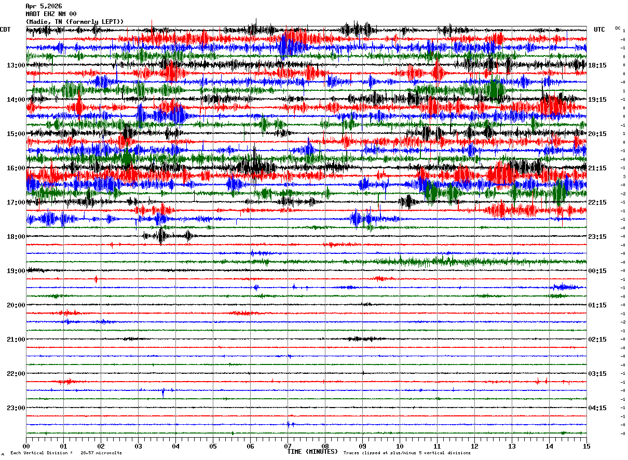628x460 pixels.
Task: Pick minute mark 13 on the time axis
Action: click(512, 446)
